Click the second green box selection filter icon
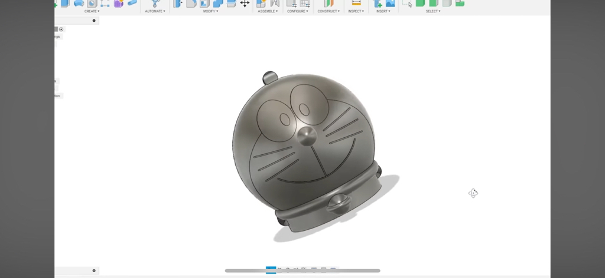605x278 pixels. (x=434, y=3)
